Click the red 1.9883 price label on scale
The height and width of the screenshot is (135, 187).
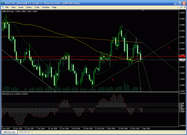click(182, 56)
